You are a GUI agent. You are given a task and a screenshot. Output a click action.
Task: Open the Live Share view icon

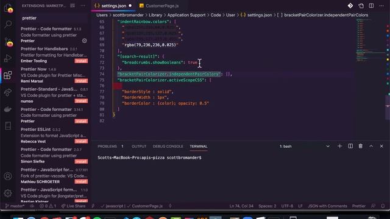(x=8, y=92)
